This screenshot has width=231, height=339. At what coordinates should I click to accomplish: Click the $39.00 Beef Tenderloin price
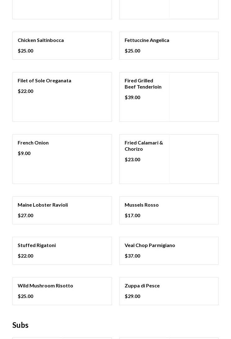pyautogui.click(x=132, y=97)
